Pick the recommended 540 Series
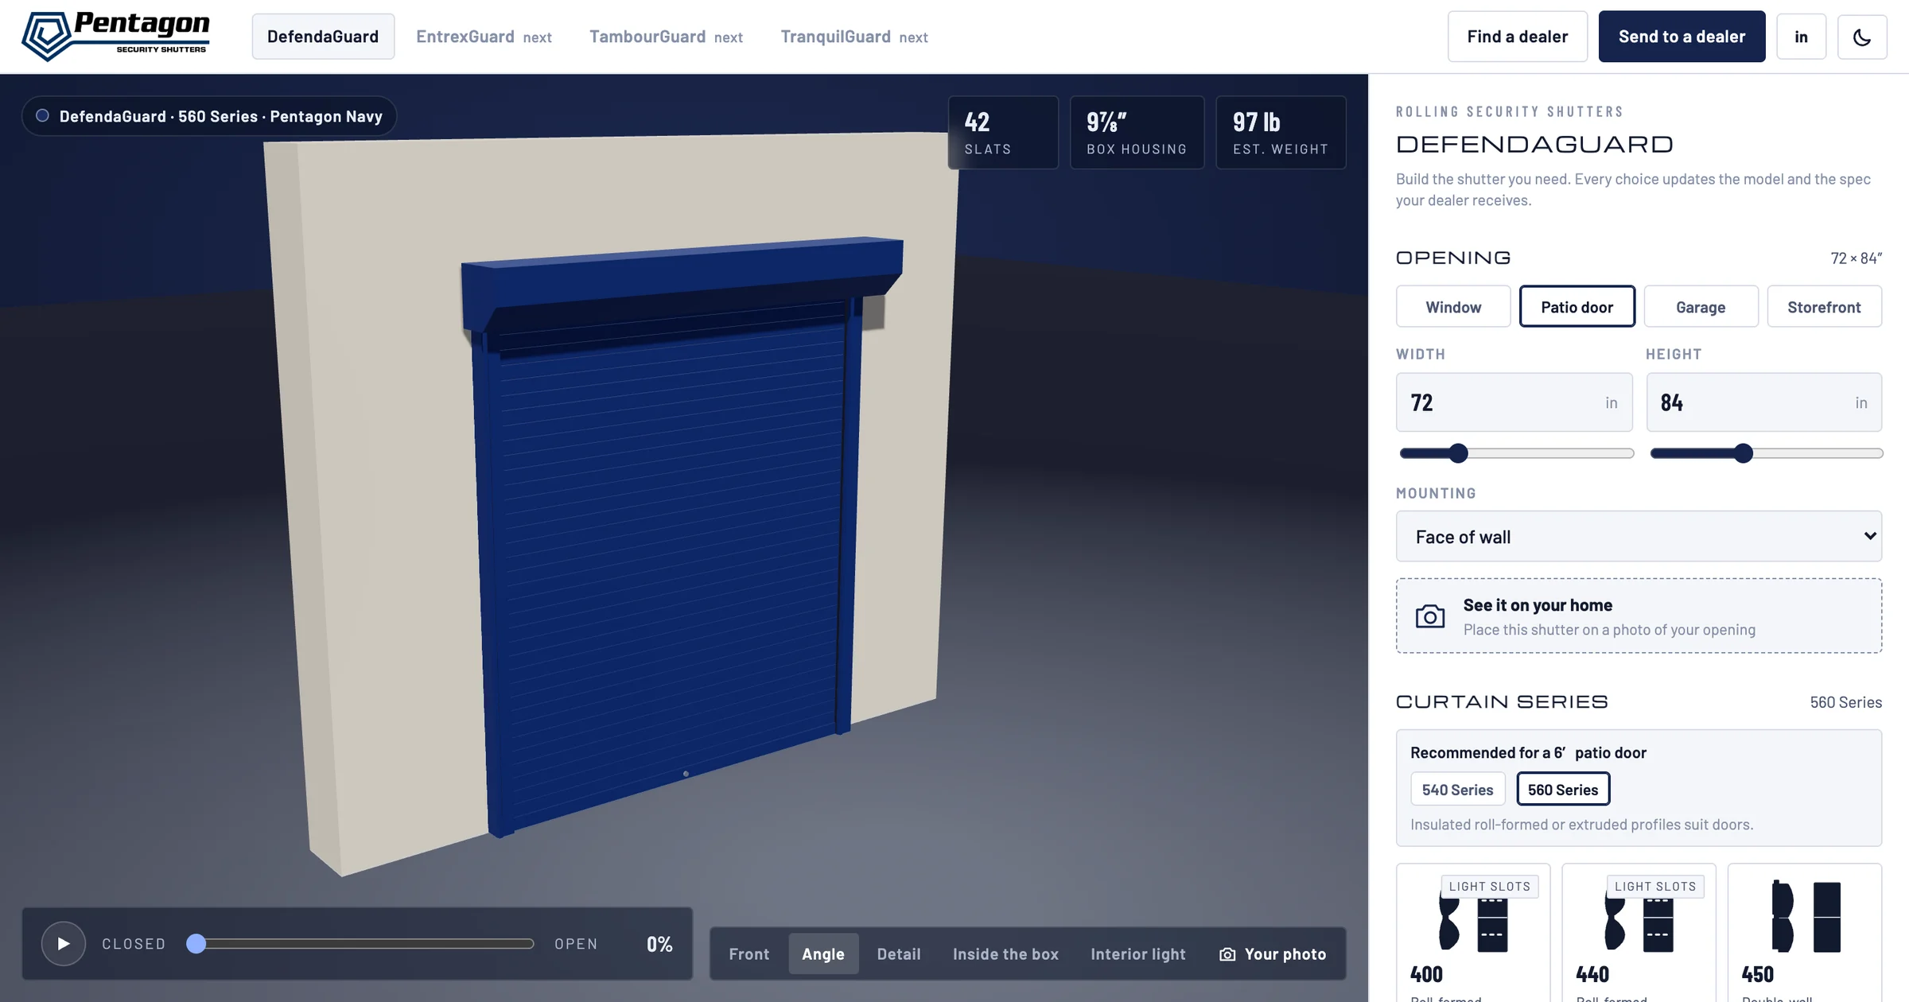This screenshot has width=1909, height=1002. 1458,789
